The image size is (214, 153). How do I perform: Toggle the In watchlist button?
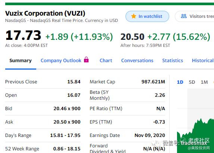pos(147,16)
